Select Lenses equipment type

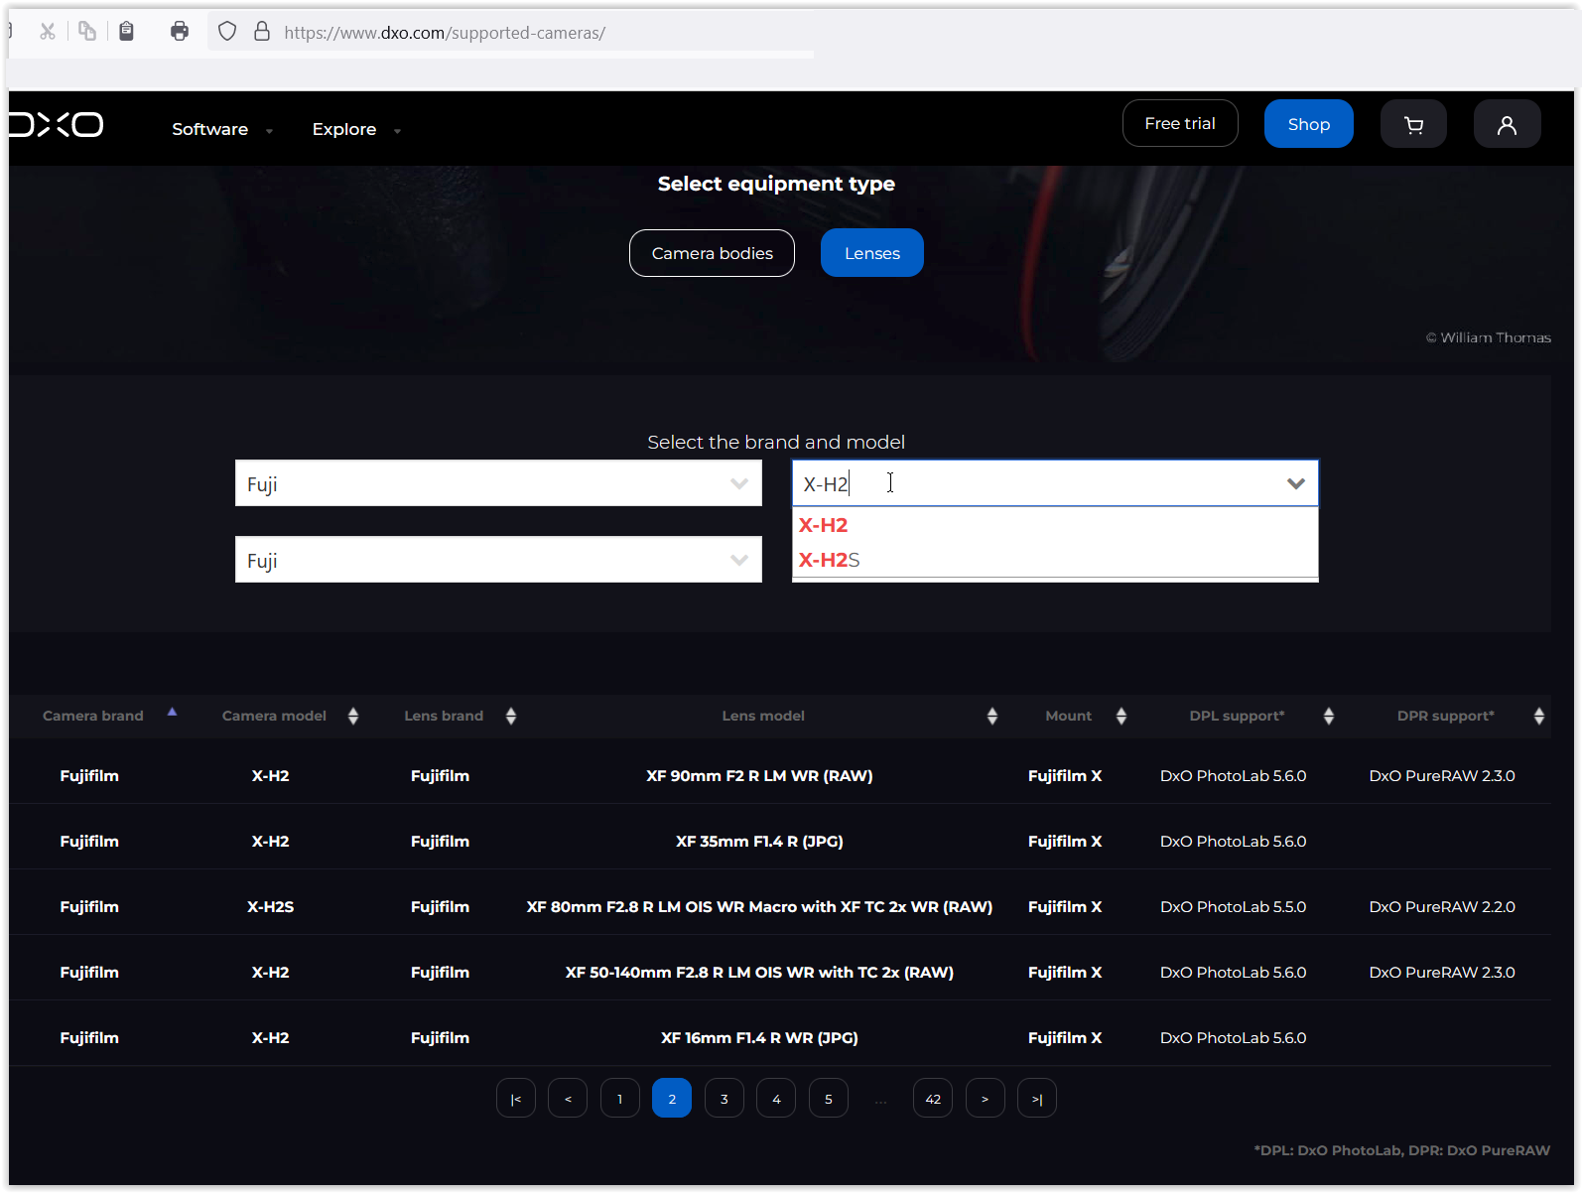[x=871, y=253]
